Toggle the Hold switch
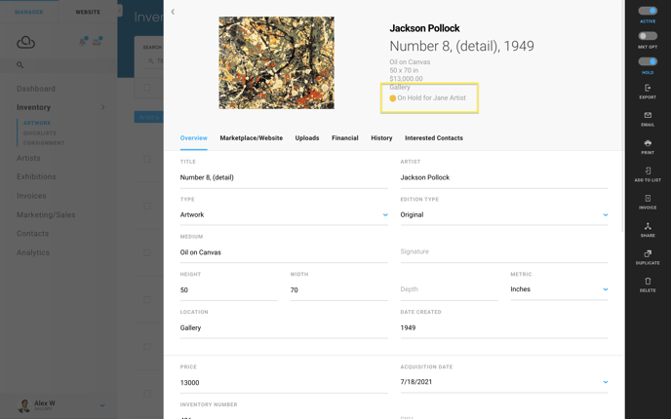The width and height of the screenshot is (671, 419). coord(648,61)
